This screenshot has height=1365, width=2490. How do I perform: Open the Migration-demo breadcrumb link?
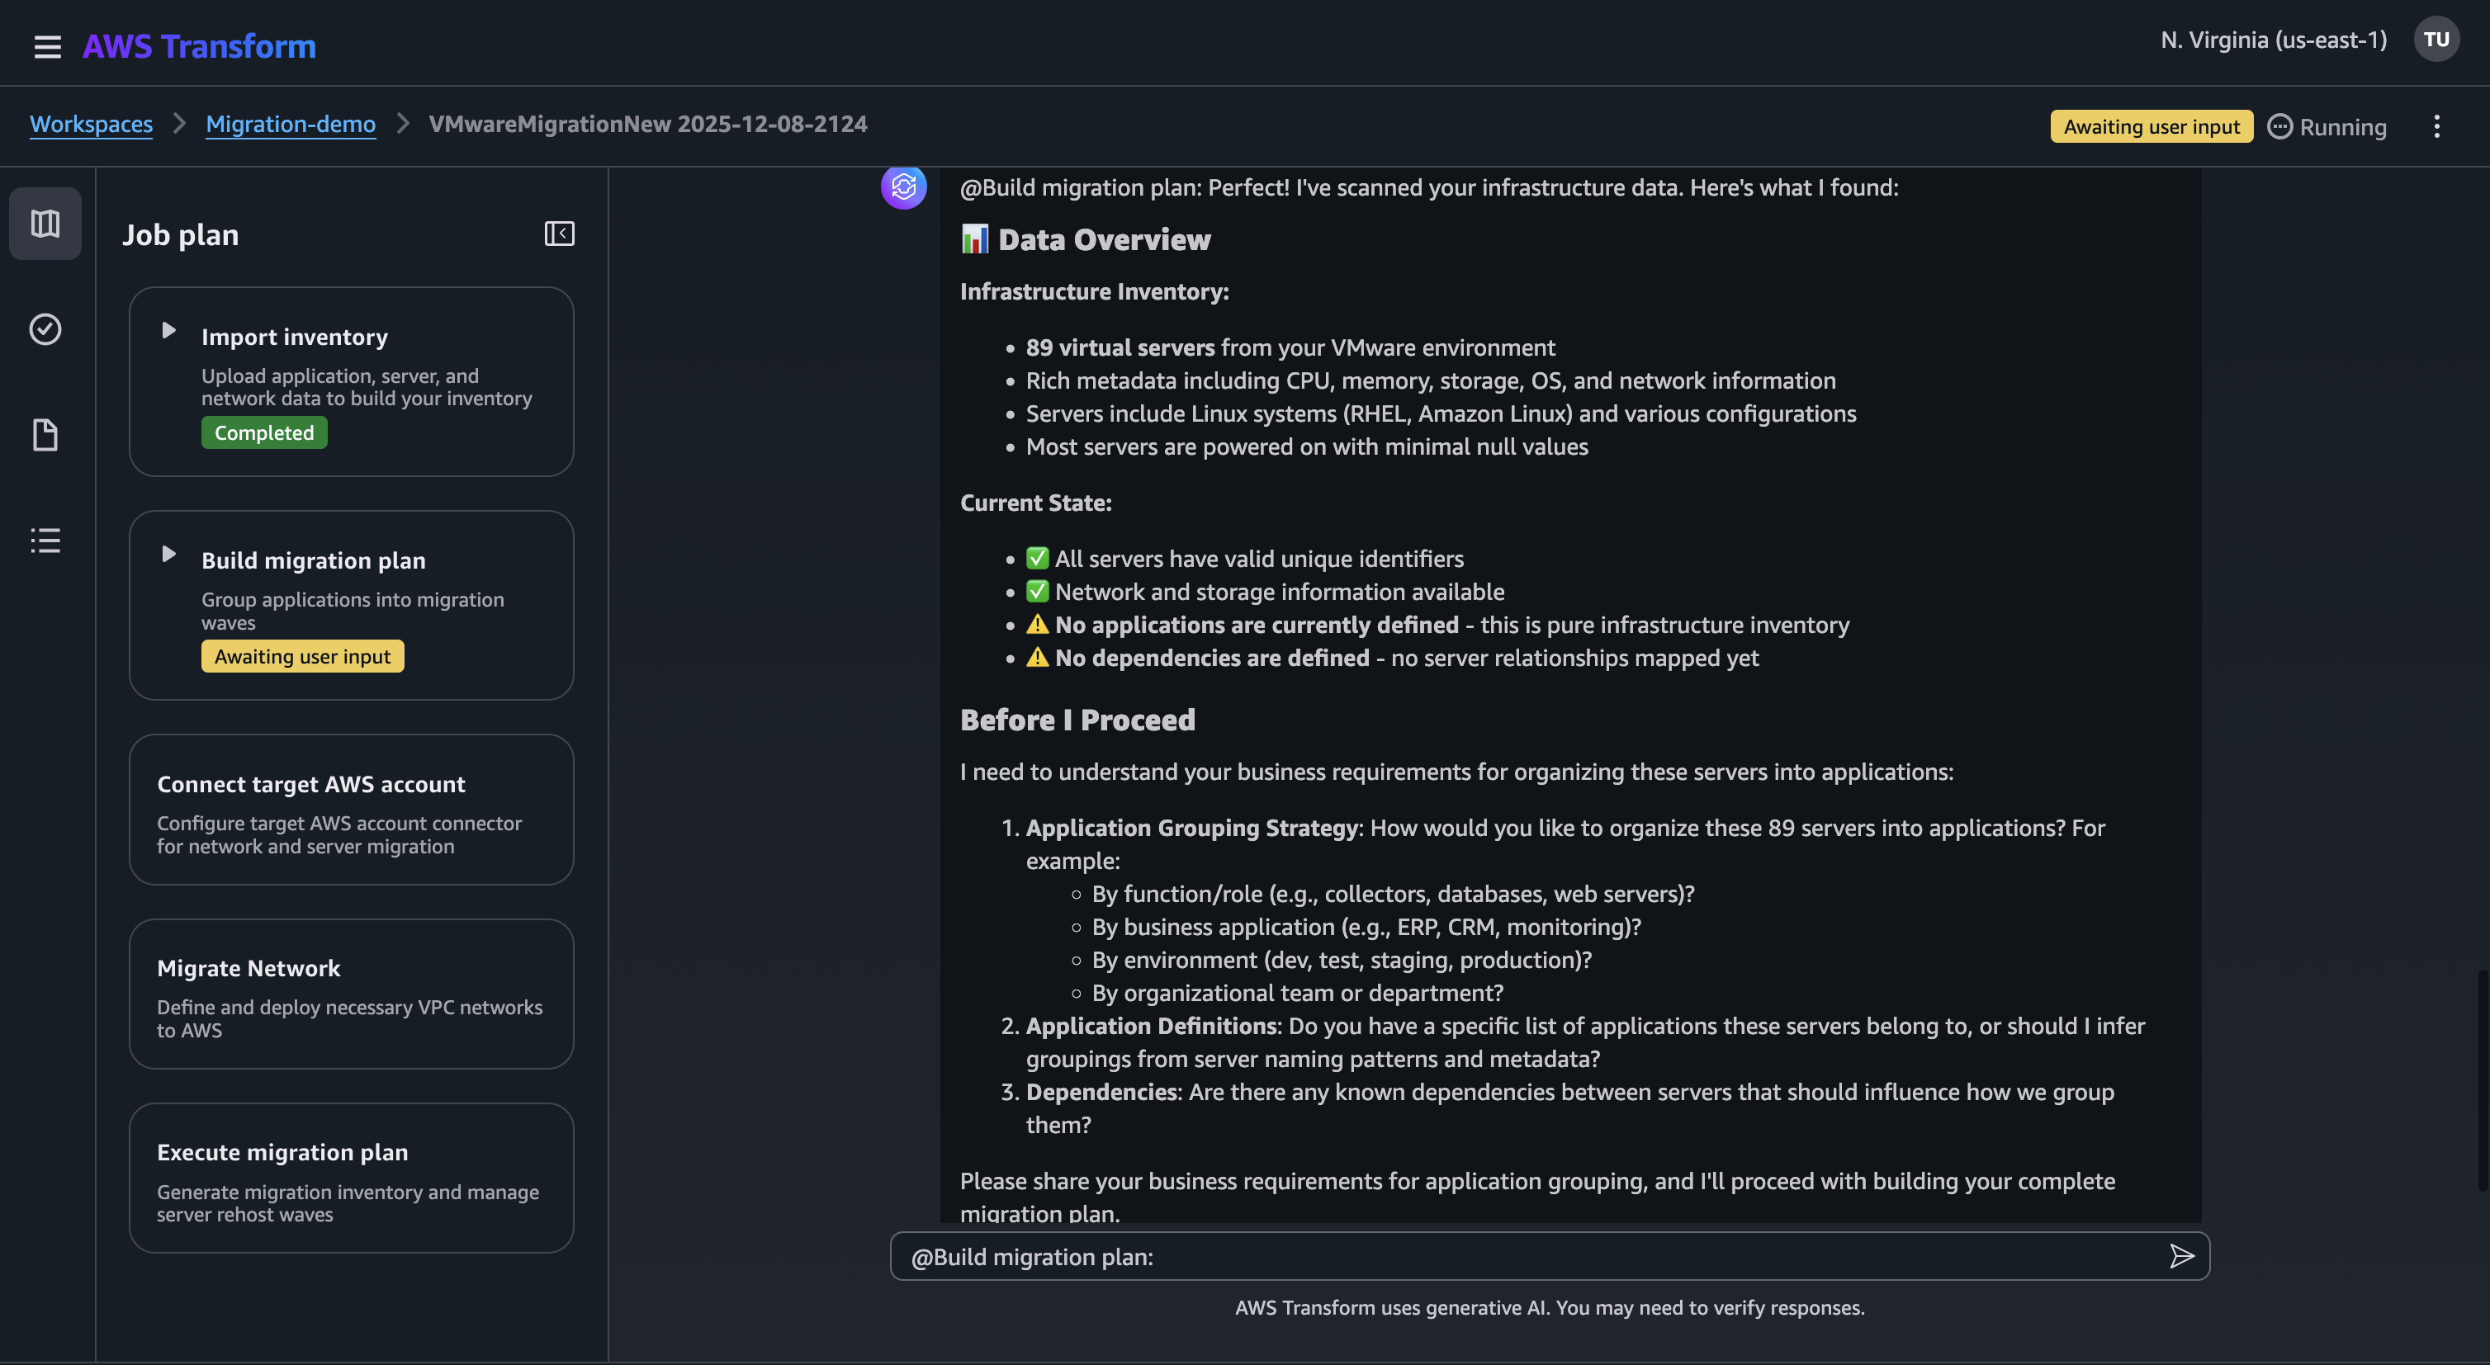[x=290, y=124]
